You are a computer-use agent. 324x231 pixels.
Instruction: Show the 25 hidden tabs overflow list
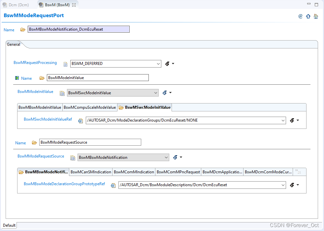pyautogui.click(x=298, y=171)
